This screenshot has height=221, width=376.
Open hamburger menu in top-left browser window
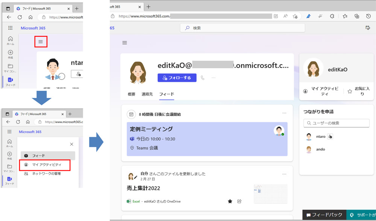[41, 42]
